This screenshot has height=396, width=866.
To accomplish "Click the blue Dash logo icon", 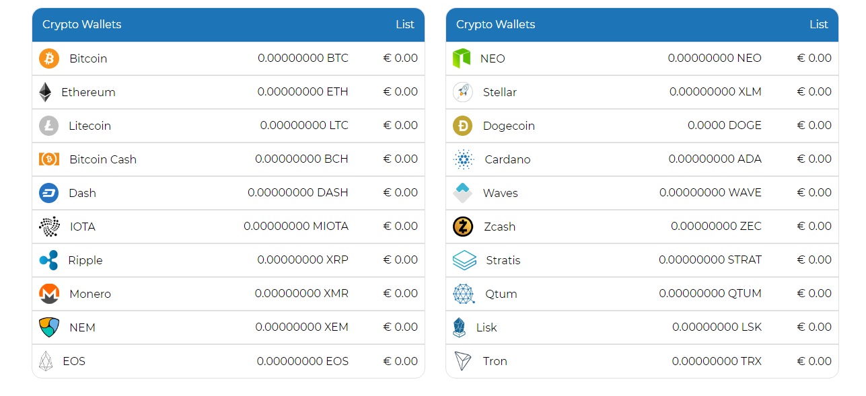I will pos(49,193).
